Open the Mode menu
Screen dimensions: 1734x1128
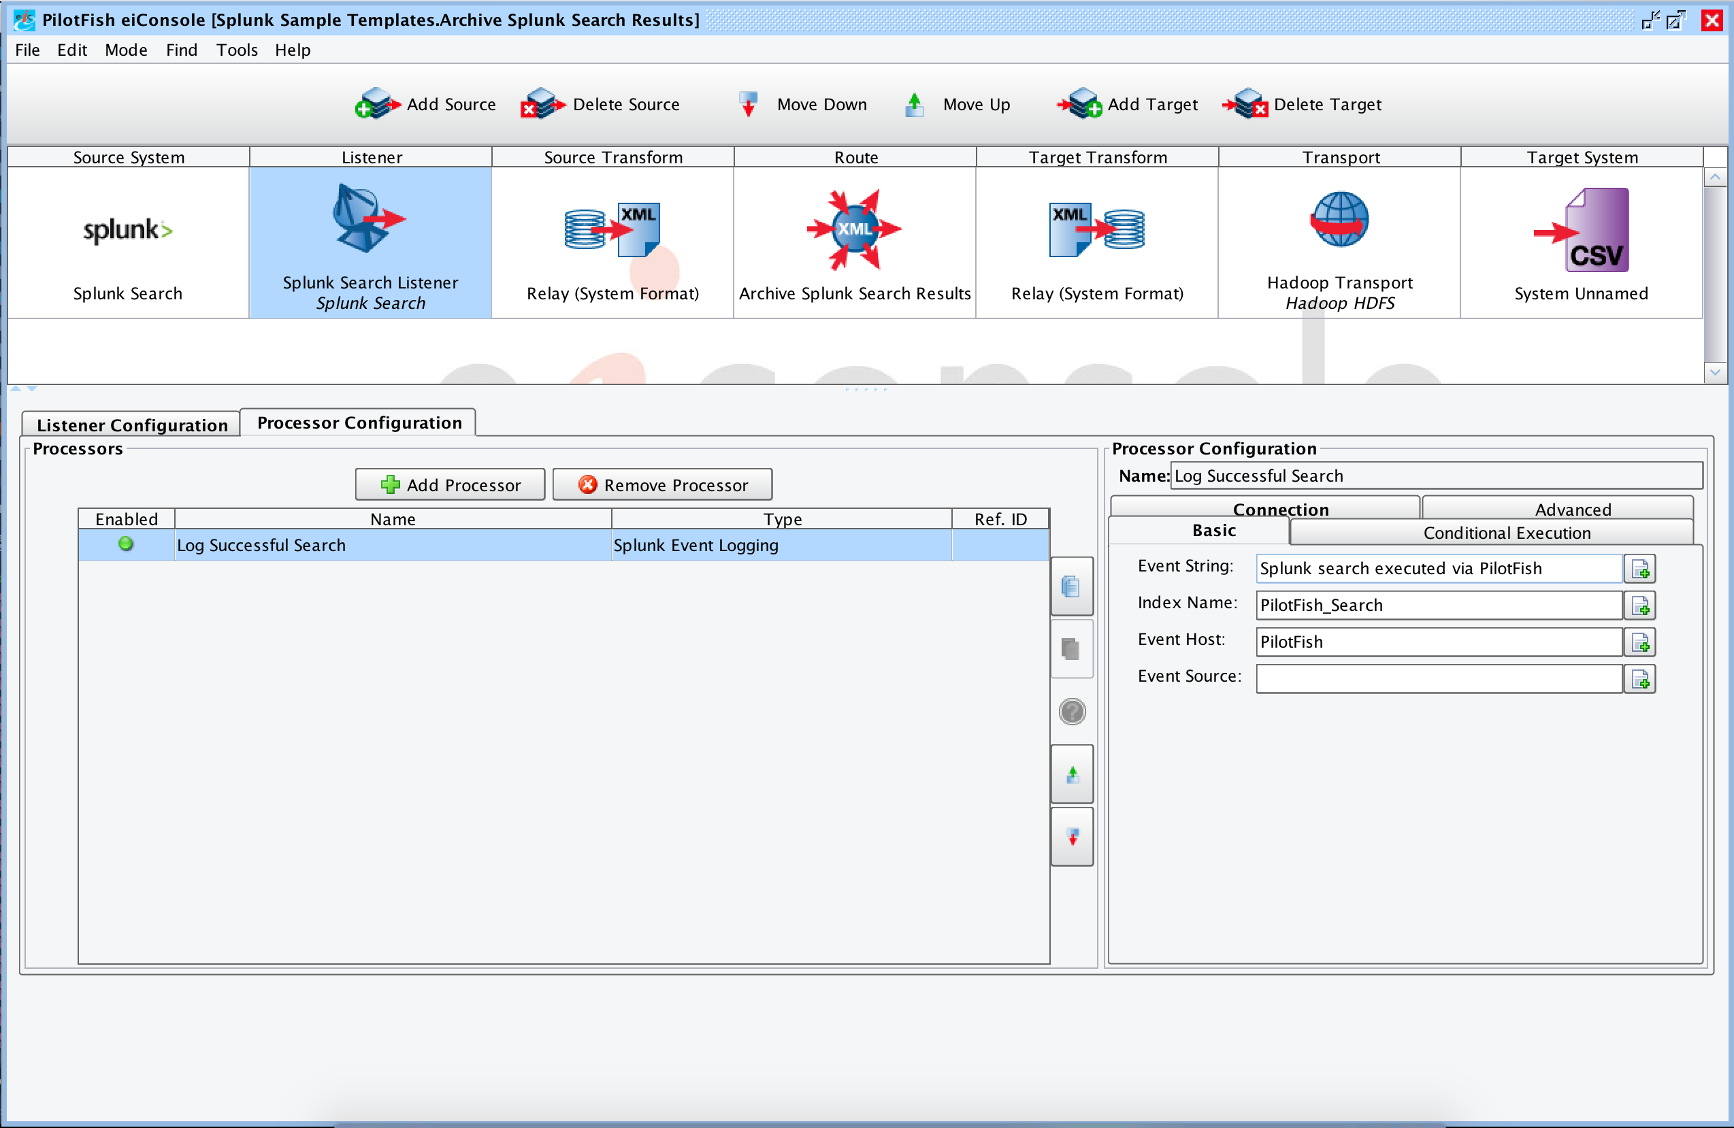pyautogui.click(x=126, y=50)
